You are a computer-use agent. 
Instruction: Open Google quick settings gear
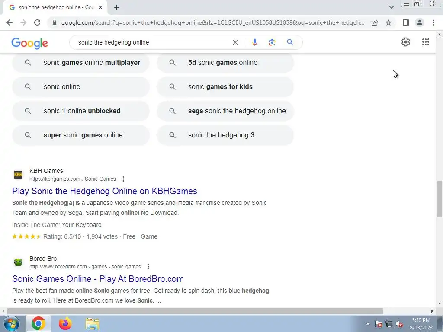tap(406, 42)
